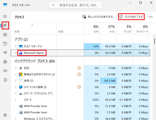The width and height of the screenshot is (156, 120).
Task: Select the second WMI Provider Host (7.5 MB) name
Action: (x=35, y=112)
